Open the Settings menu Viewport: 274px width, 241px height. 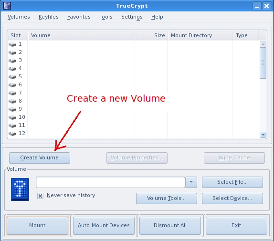[132, 17]
